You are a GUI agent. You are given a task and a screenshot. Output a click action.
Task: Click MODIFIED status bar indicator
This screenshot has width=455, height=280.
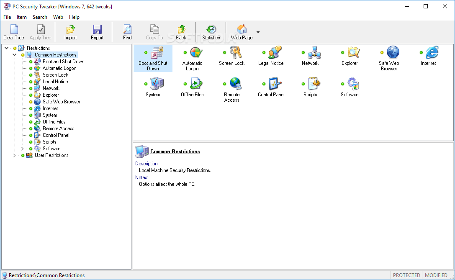(x=436, y=275)
